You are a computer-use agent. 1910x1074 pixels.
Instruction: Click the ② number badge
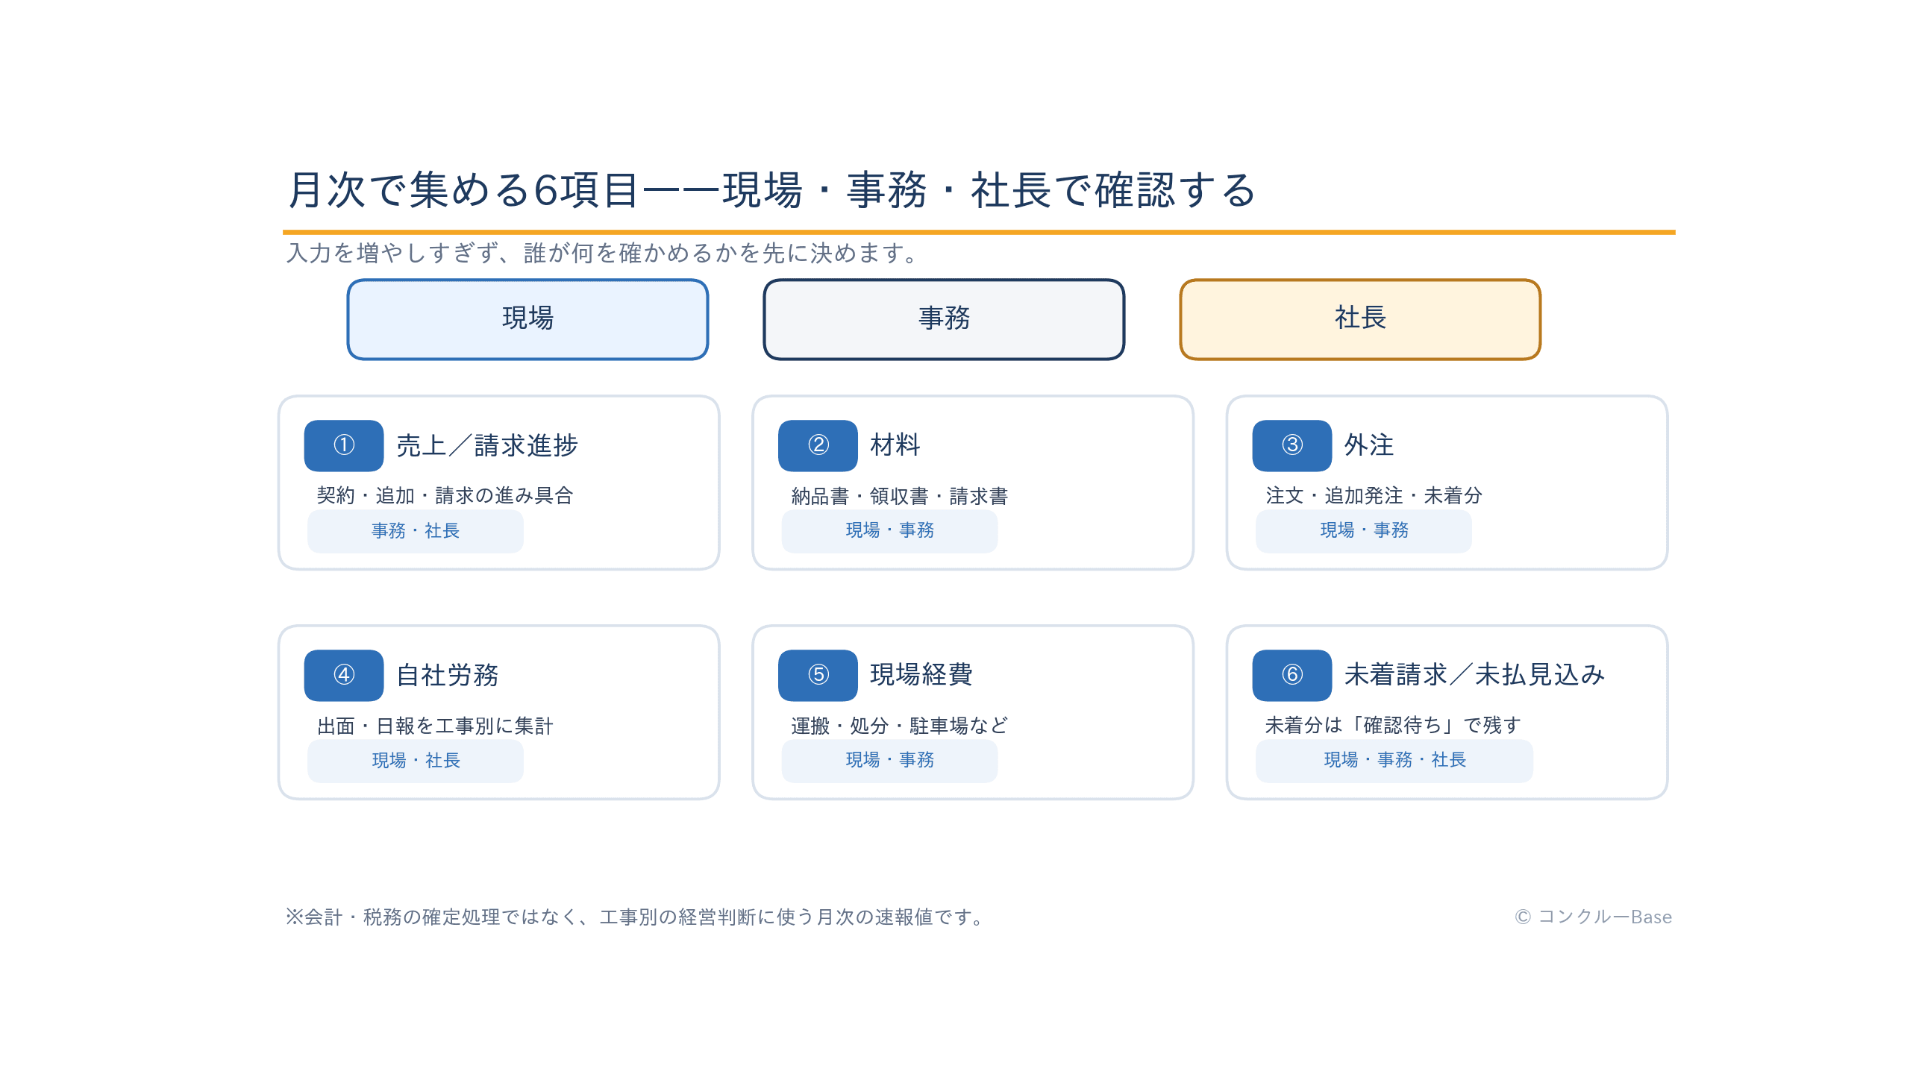(x=818, y=445)
